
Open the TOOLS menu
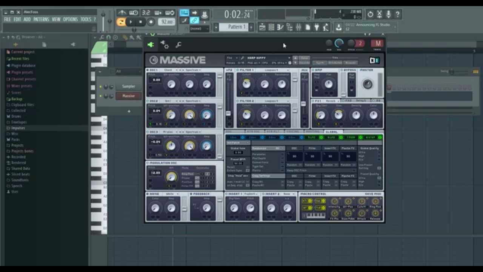(86, 19)
